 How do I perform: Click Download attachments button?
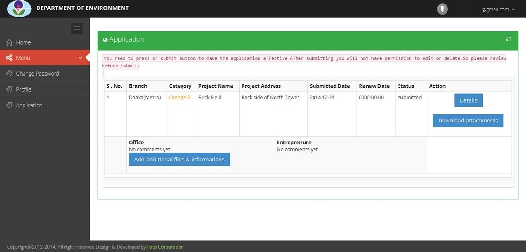point(468,121)
